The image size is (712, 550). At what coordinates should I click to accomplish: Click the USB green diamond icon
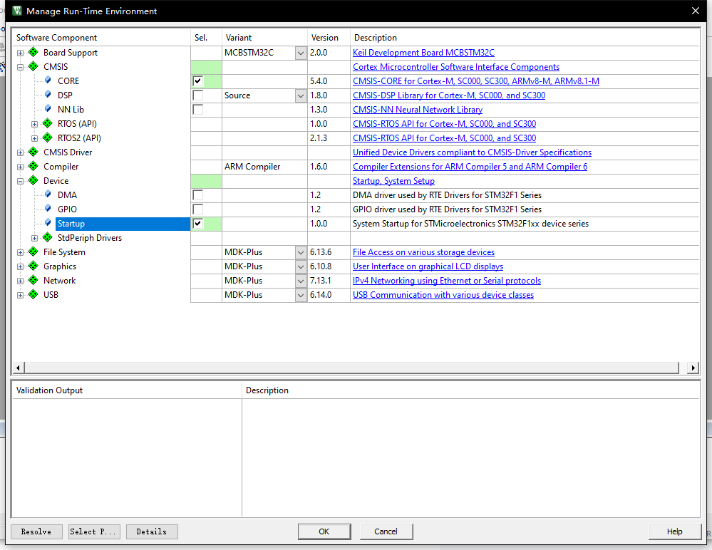[33, 294]
